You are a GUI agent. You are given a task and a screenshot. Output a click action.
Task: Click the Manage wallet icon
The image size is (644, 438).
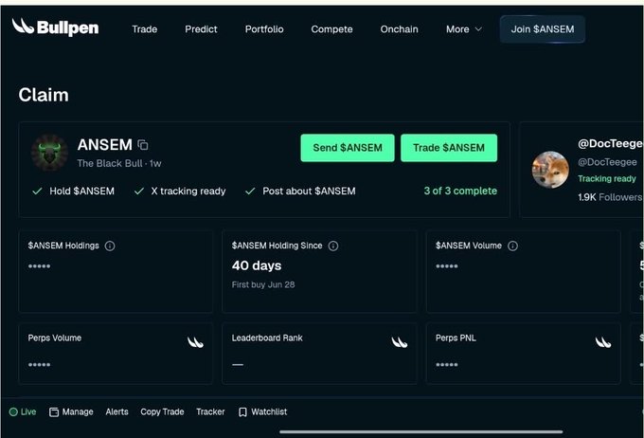pyautogui.click(x=54, y=412)
